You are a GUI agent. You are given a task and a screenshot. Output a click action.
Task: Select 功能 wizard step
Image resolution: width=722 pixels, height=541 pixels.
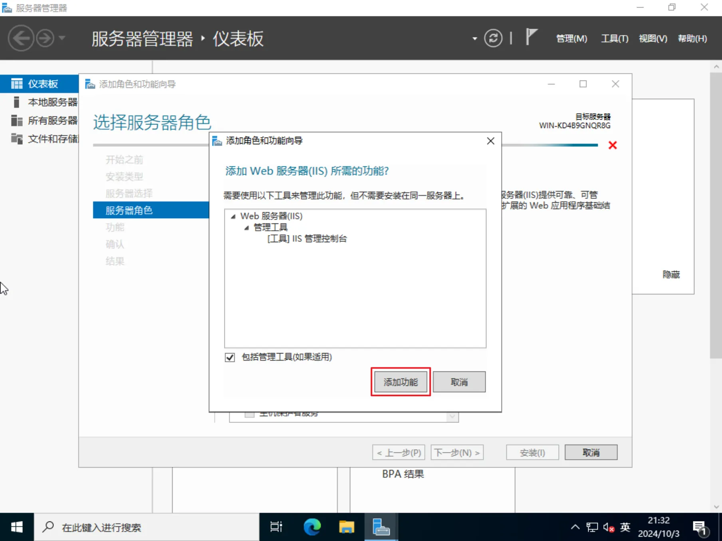point(115,227)
